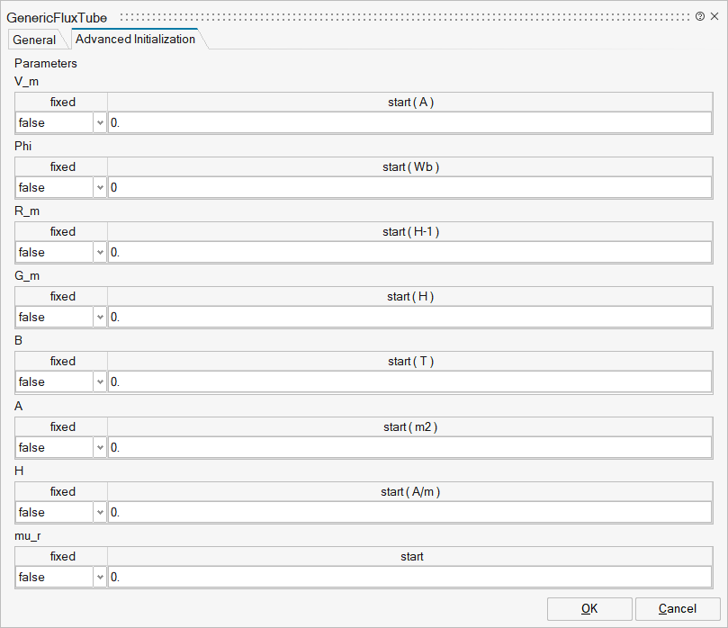Click the Cancel button
The height and width of the screenshot is (628, 728).
pyautogui.click(x=677, y=609)
